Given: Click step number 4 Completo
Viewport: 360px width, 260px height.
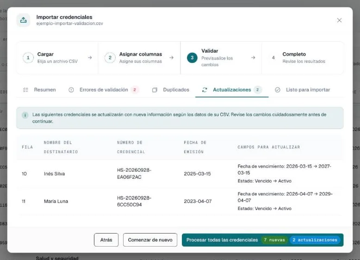Looking at the screenshot, I should pos(273,58).
